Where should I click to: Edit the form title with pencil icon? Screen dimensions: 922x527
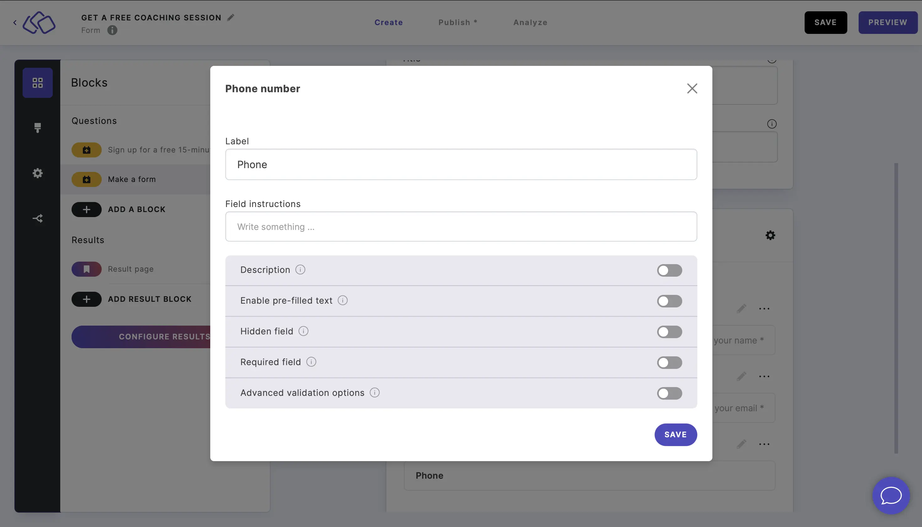(x=231, y=17)
